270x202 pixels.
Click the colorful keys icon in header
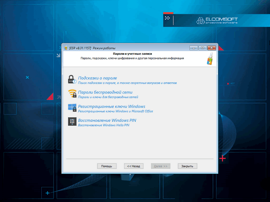coord(210,58)
